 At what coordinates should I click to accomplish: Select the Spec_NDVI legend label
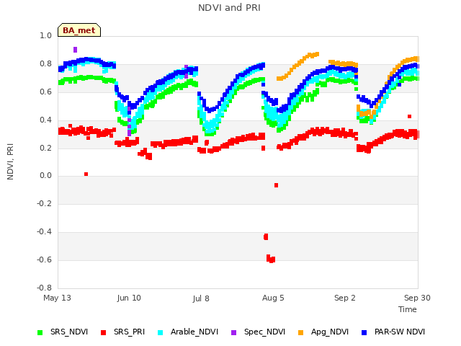coord(264,332)
